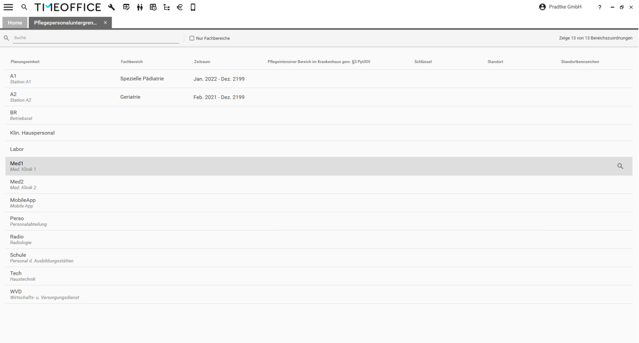Click the global search magnifier in title bar

24,7
